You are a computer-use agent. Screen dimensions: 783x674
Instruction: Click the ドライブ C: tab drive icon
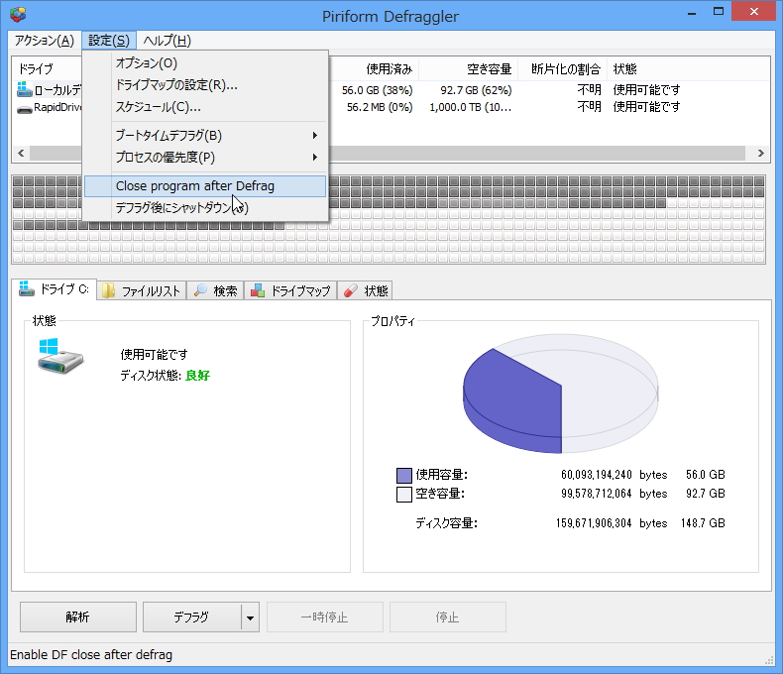26,288
